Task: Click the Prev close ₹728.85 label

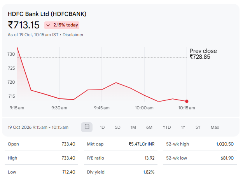Action: [x=203, y=54]
